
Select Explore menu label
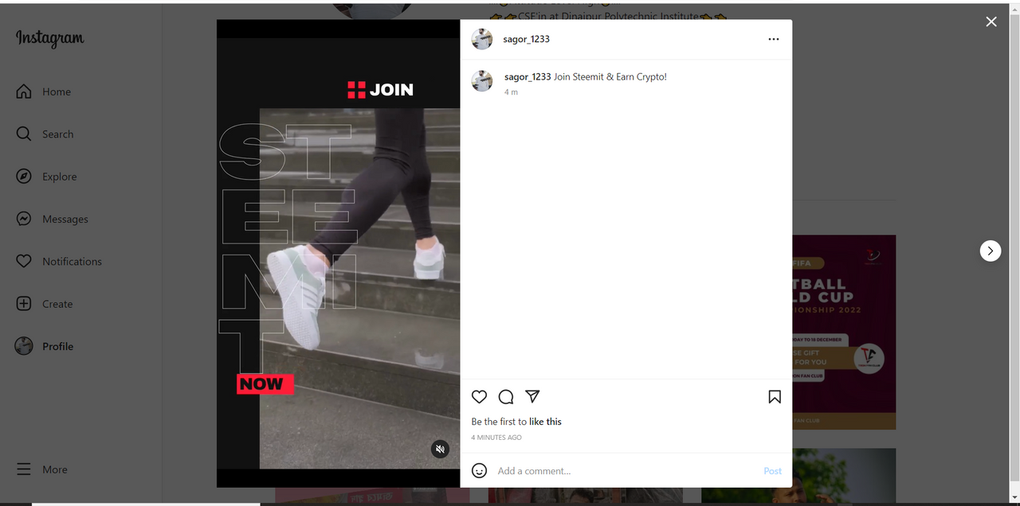60,177
